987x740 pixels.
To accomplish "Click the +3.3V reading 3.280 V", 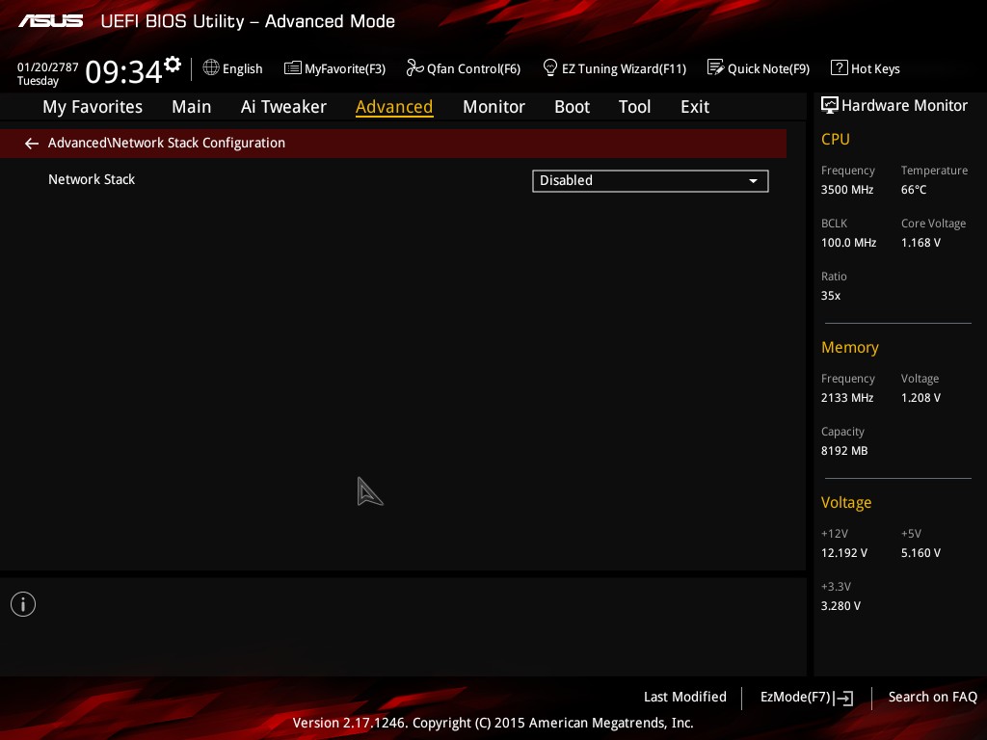I will (840, 606).
